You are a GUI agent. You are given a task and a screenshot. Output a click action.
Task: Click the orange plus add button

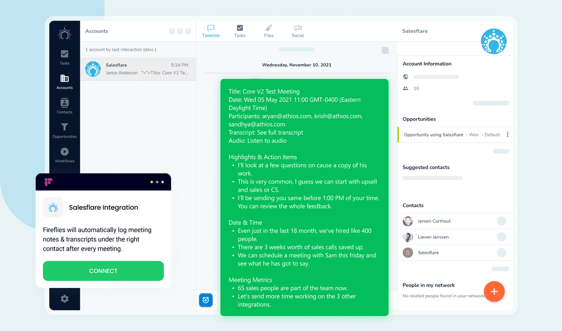click(494, 291)
